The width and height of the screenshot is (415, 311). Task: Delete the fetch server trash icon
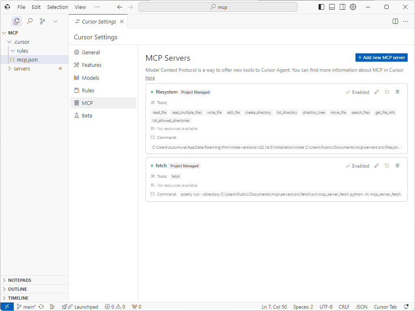(397, 166)
